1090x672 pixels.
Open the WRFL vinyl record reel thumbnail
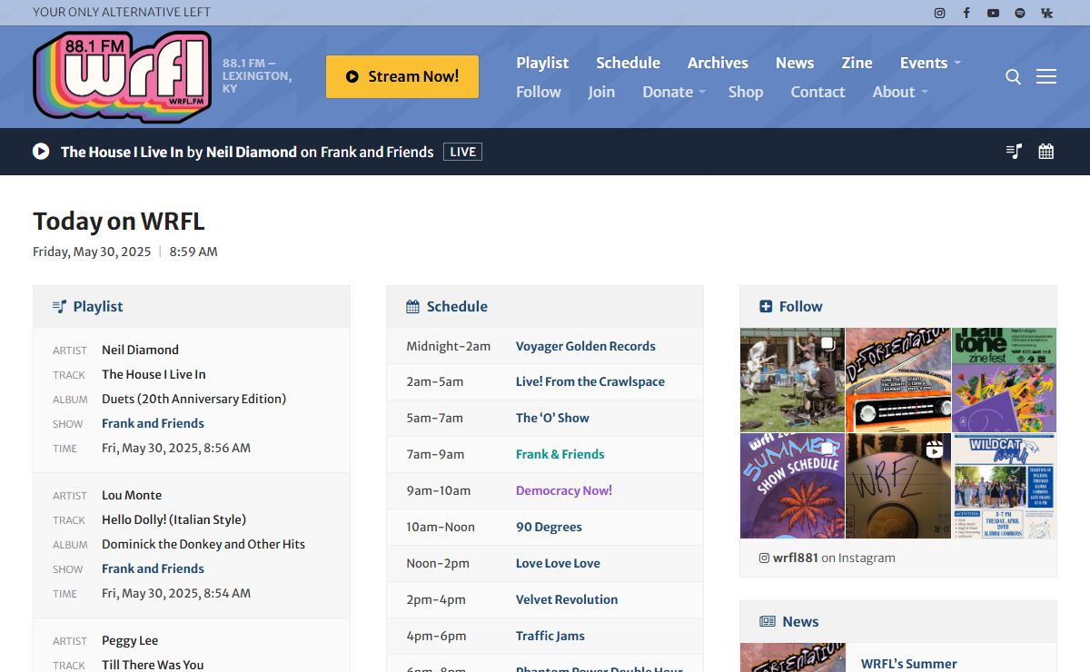click(x=898, y=486)
